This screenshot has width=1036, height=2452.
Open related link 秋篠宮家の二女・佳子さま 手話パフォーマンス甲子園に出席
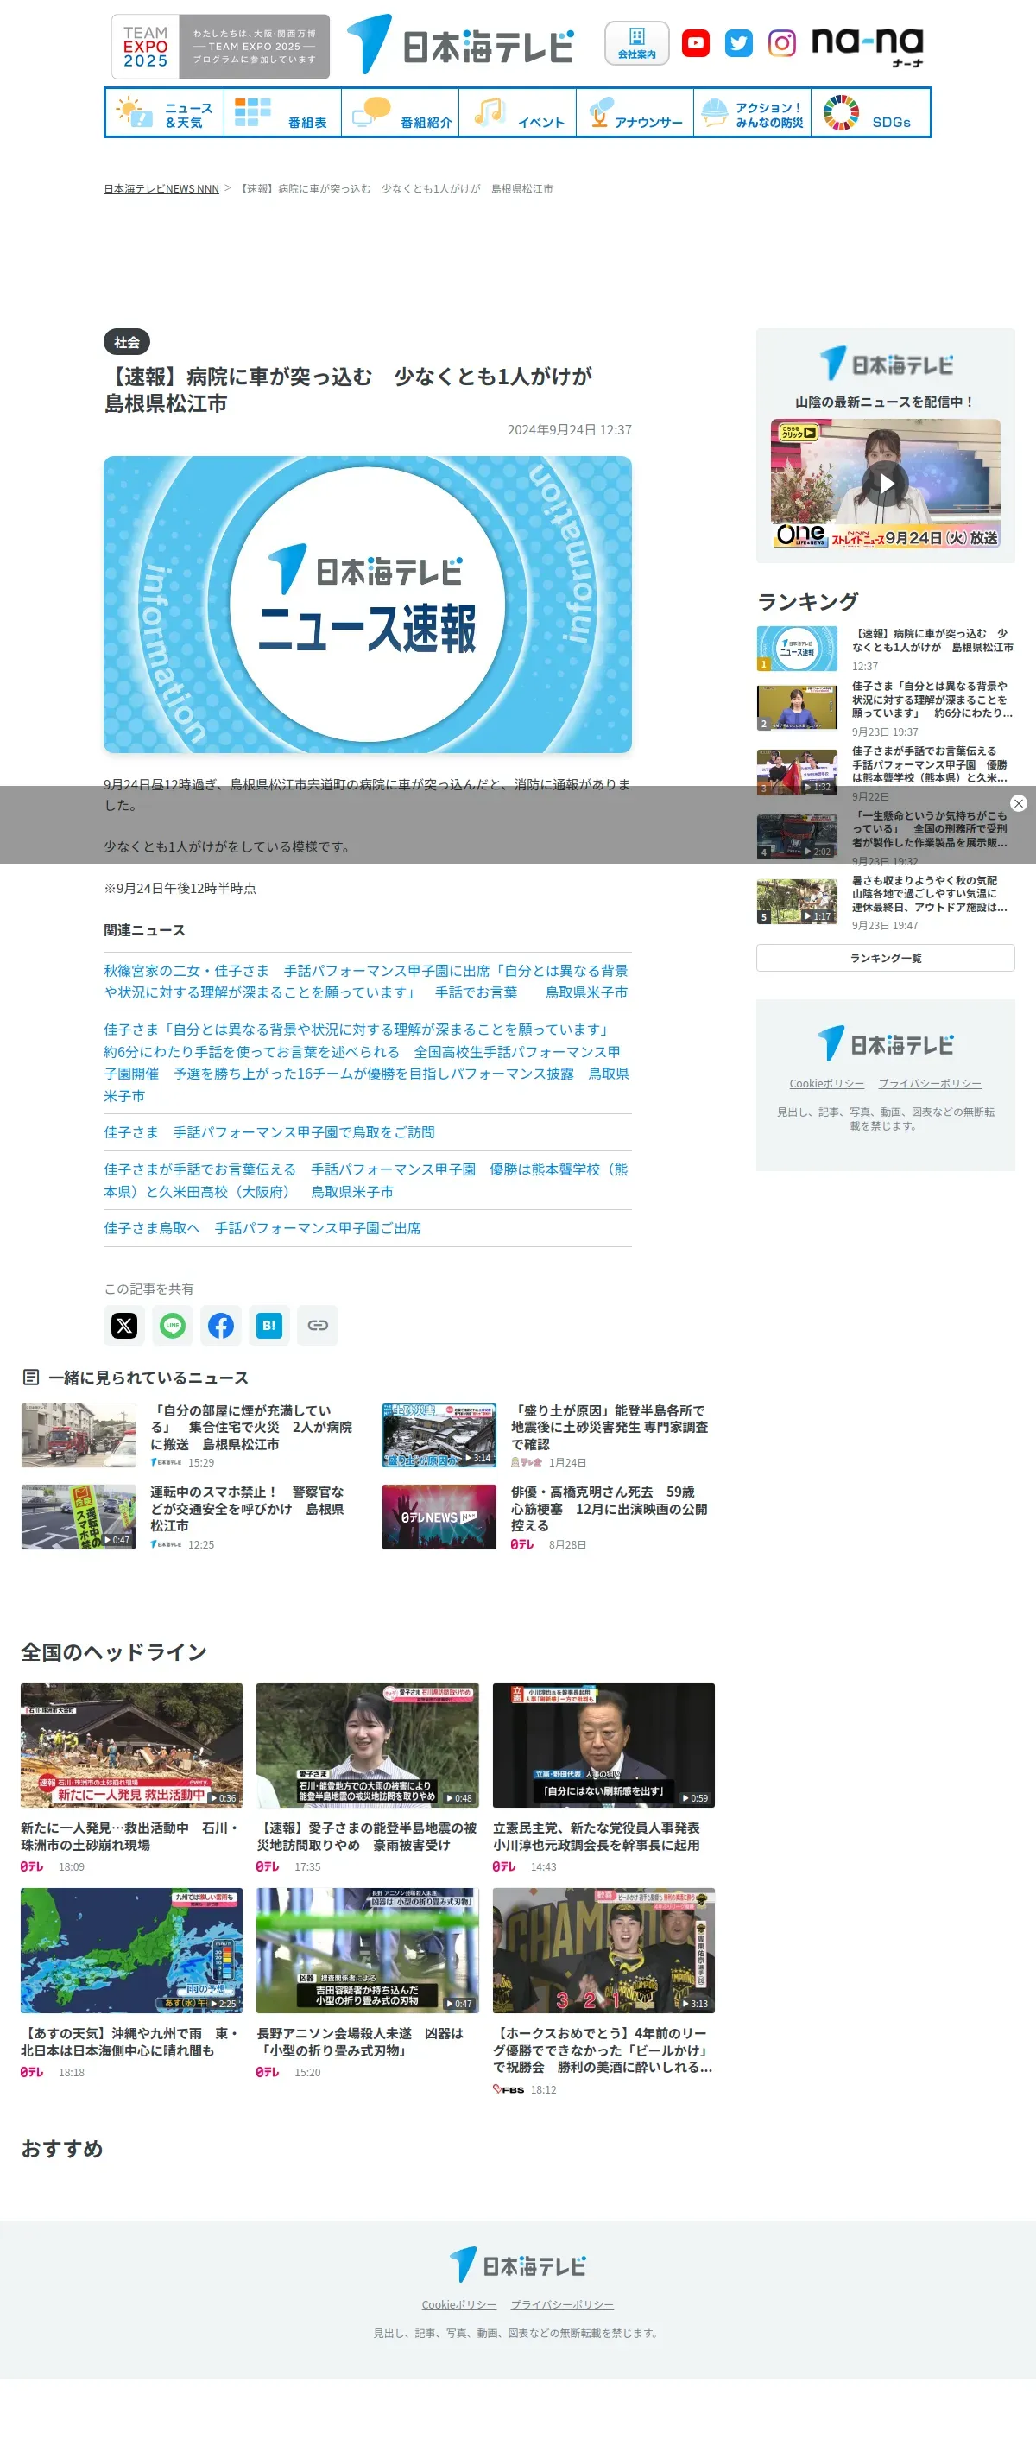(x=367, y=981)
